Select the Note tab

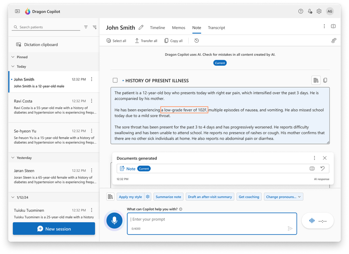tap(197, 28)
